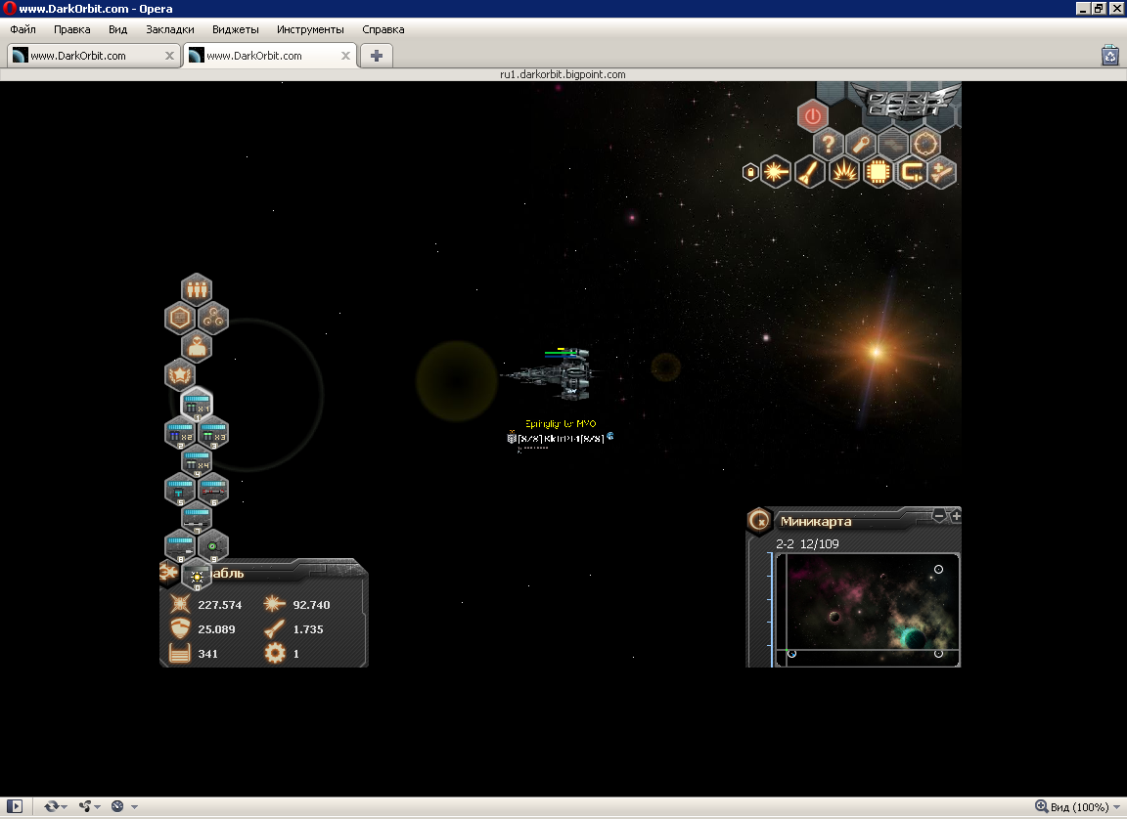Open the wrench settings hexagon

click(x=860, y=145)
